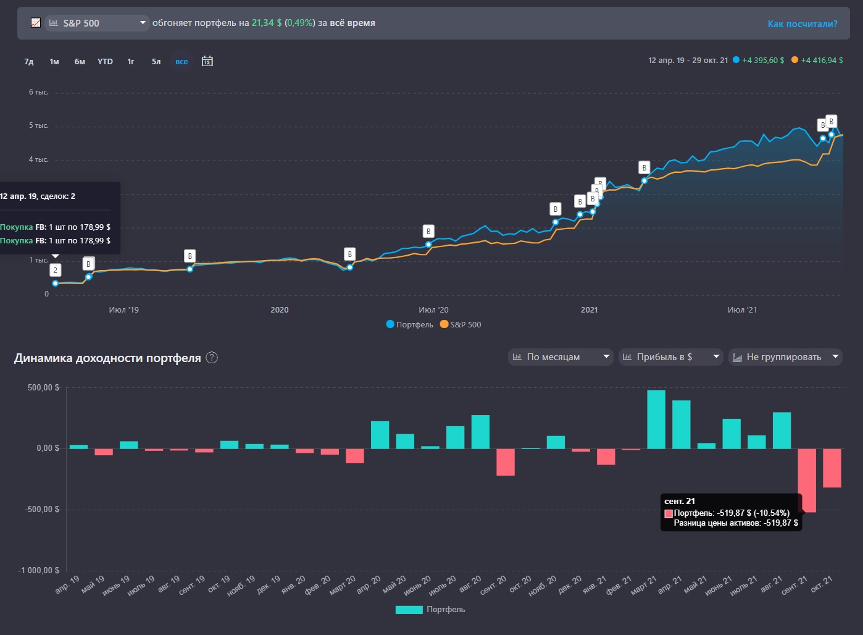Click the portfolio total +4 395,60 $ value
This screenshot has width=863, height=635.
(x=763, y=60)
